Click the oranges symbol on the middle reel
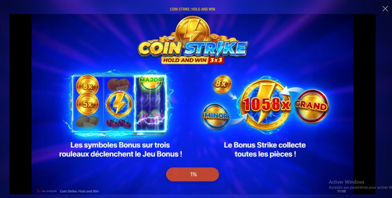 coord(119,84)
